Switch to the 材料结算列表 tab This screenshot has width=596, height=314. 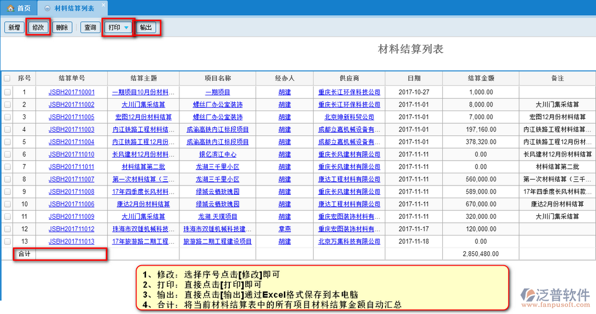[x=73, y=8]
